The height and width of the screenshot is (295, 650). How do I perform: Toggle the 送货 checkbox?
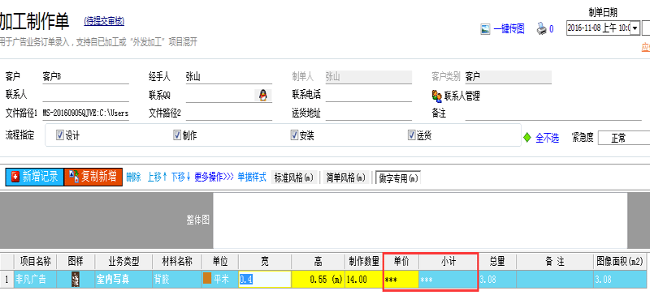412,135
